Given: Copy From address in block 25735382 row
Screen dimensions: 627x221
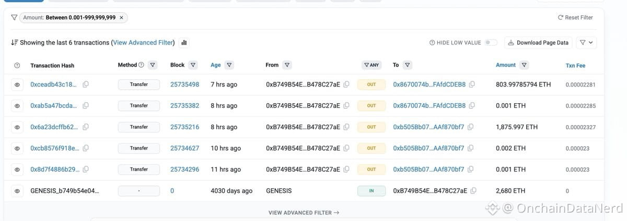Looking at the screenshot, I should 346,106.
